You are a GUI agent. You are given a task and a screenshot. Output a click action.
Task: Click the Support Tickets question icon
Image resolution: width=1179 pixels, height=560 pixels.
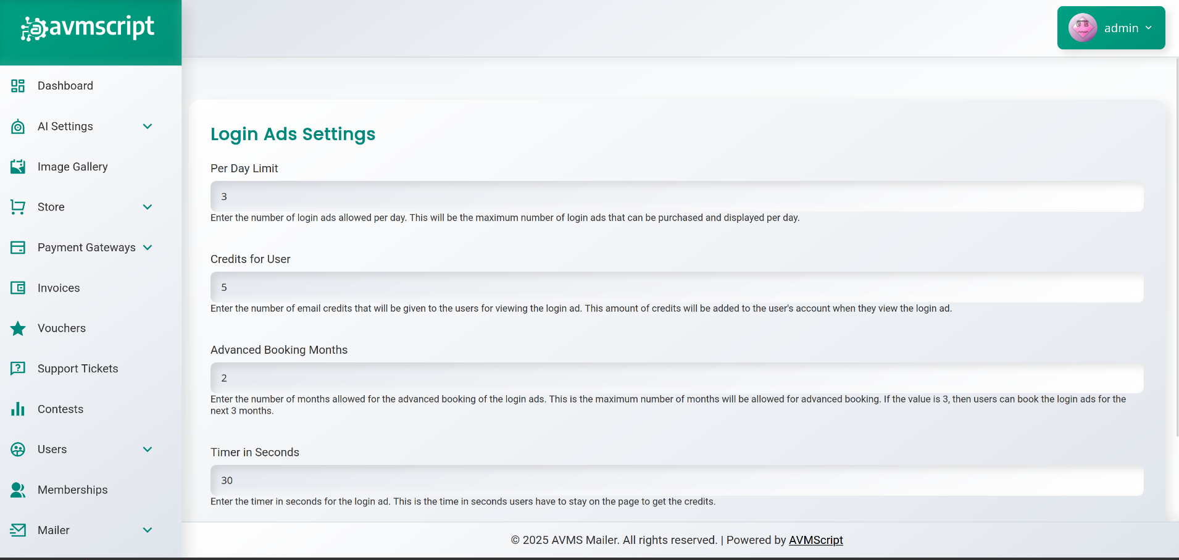[18, 369]
